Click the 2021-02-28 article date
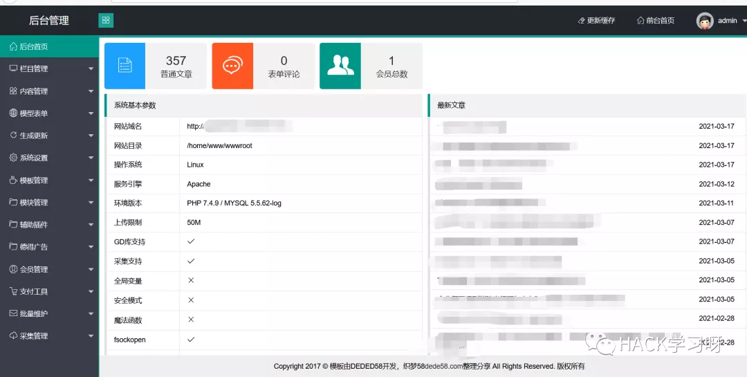Screen dimensions: 747x377 717,318
